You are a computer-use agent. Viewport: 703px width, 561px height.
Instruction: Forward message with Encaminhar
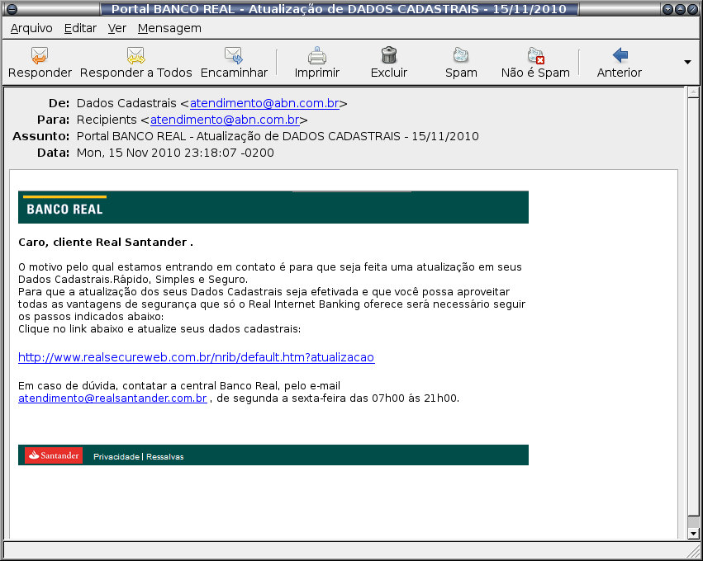234,63
